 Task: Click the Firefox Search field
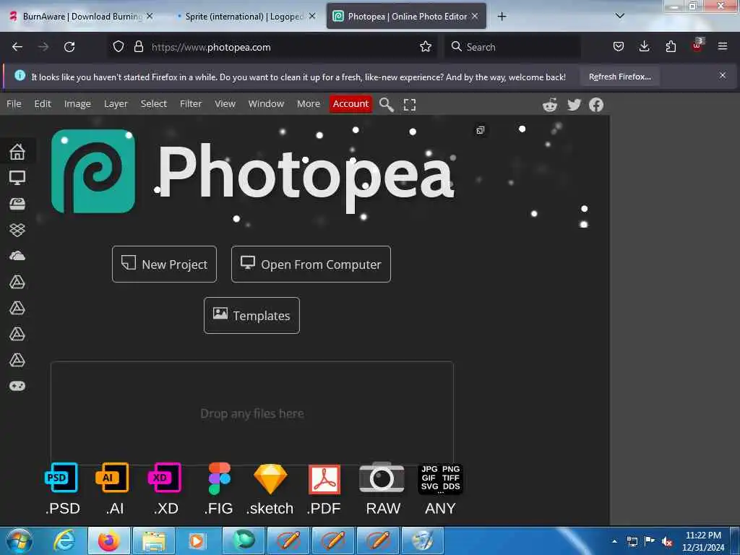pos(512,47)
